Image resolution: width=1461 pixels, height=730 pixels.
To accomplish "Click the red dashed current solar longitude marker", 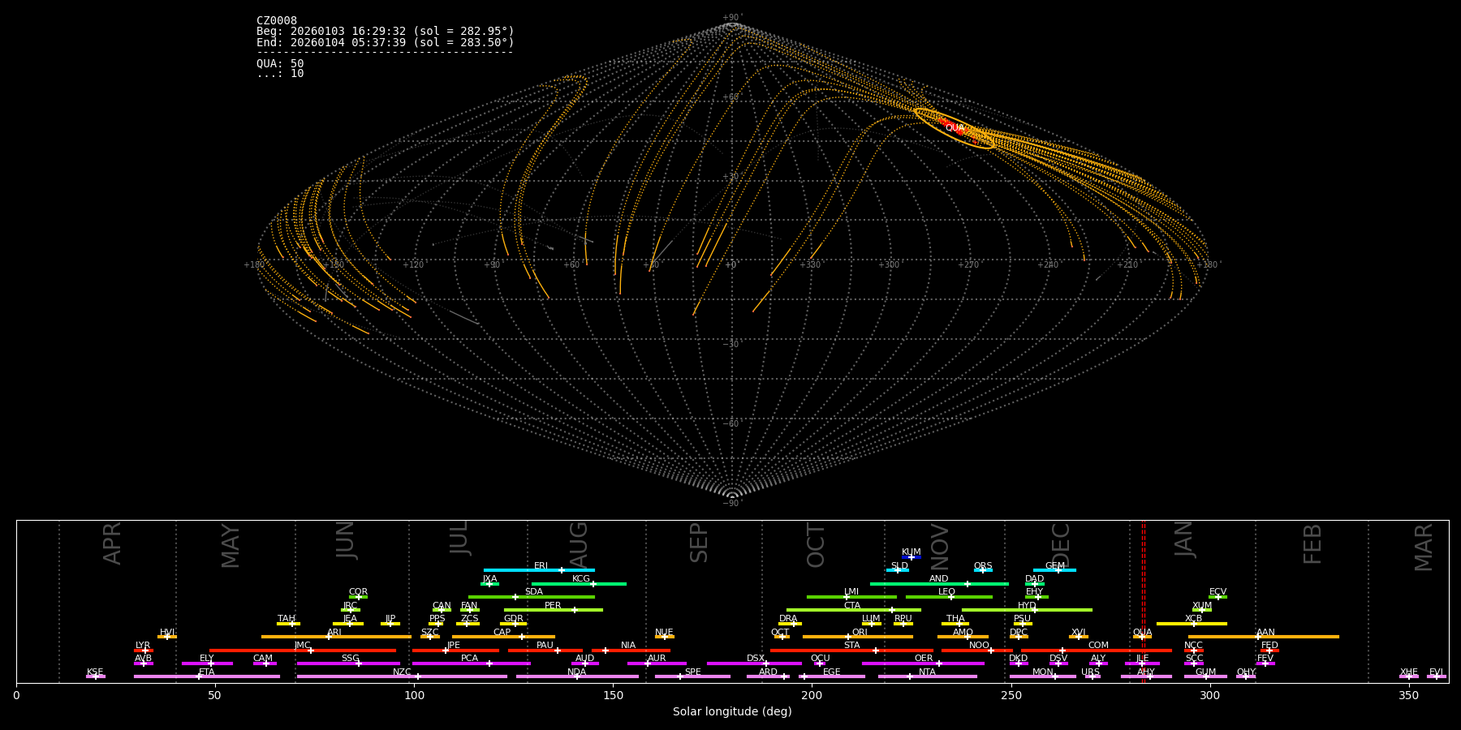I will [x=1144, y=601].
